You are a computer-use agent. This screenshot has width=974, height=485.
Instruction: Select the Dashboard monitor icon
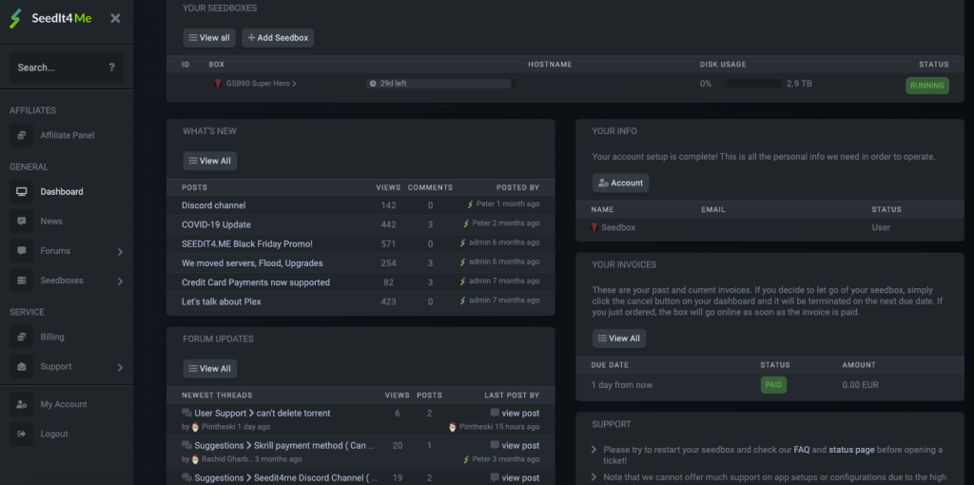pos(22,191)
